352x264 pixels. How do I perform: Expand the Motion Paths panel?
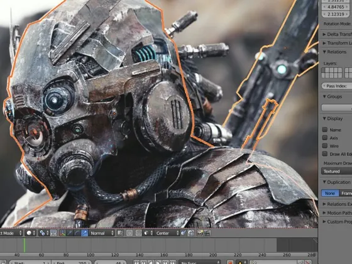point(337,213)
